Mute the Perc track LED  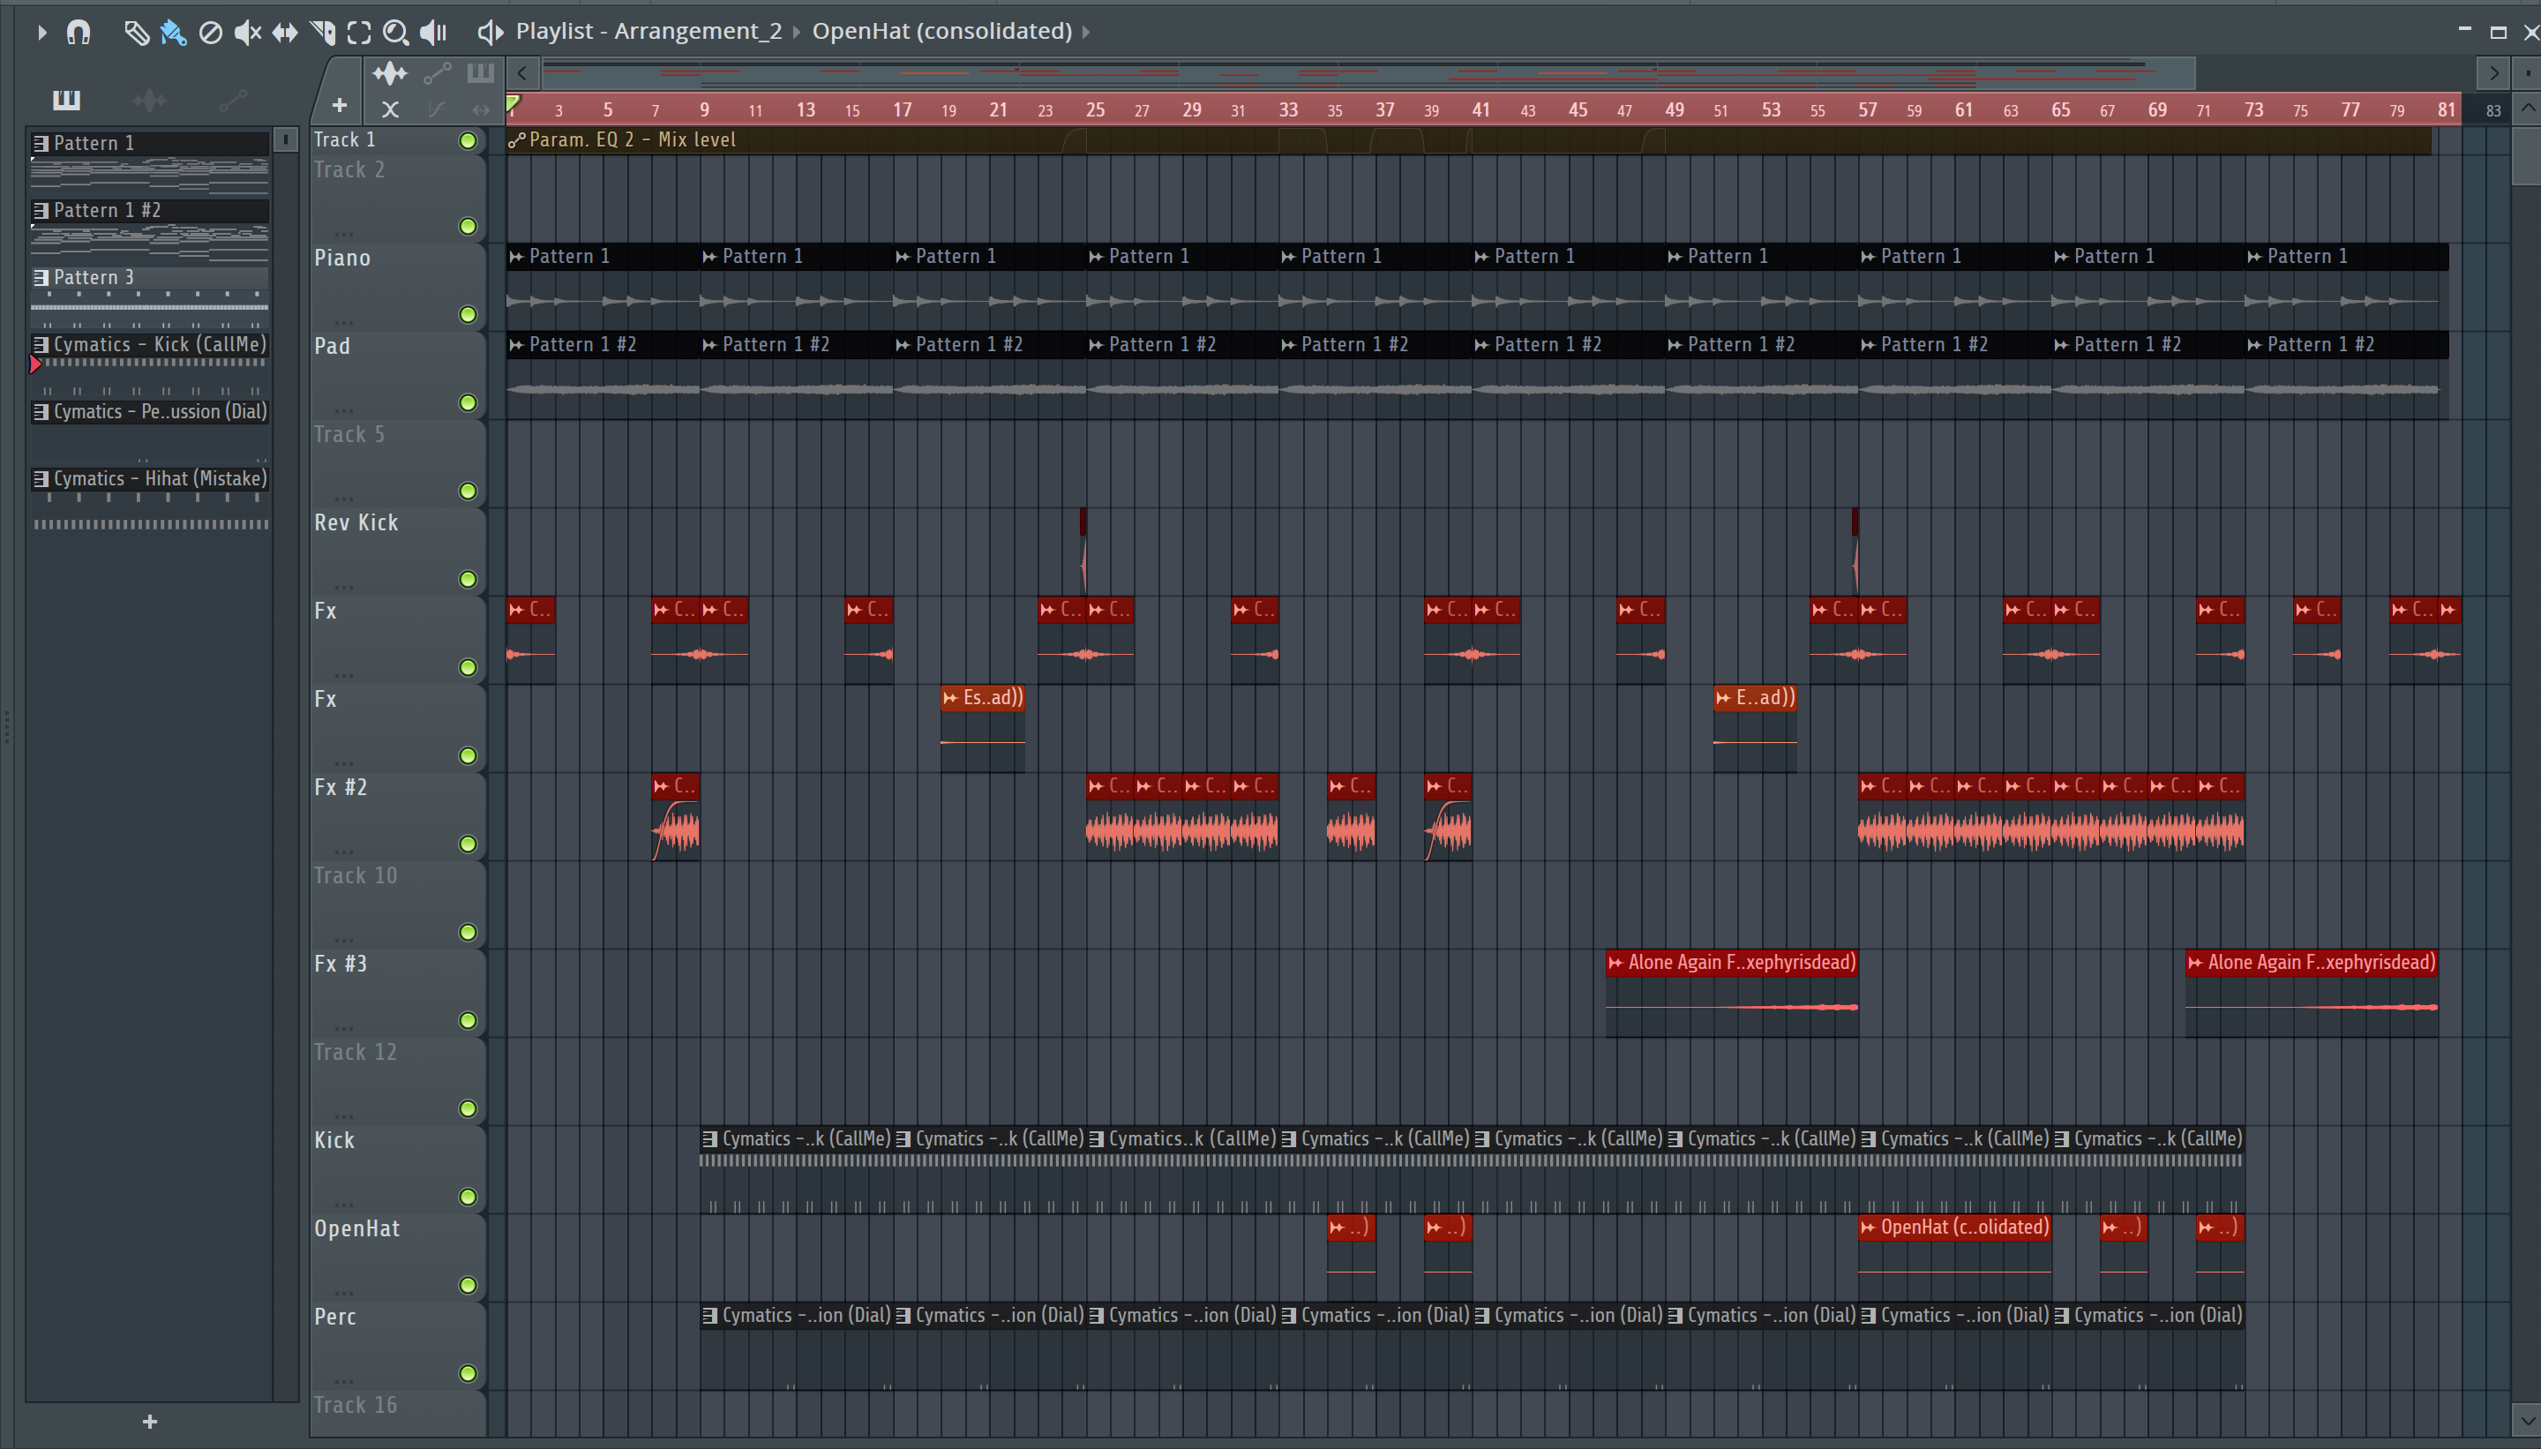coord(468,1373)
